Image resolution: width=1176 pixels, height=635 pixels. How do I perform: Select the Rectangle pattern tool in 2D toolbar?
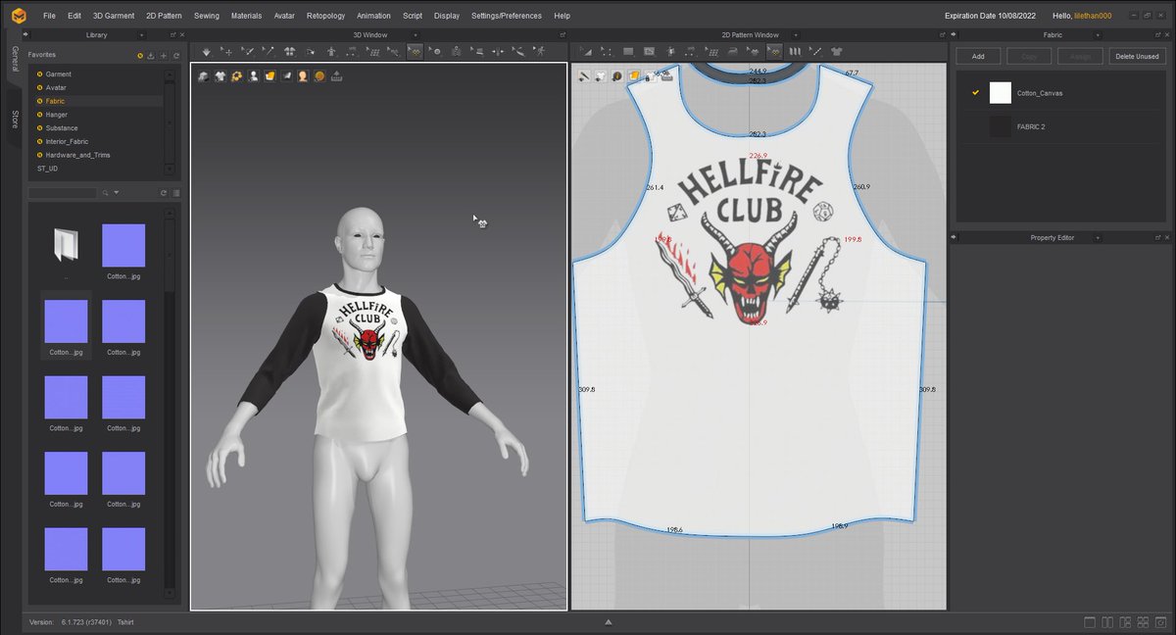[x=628, y=51]
